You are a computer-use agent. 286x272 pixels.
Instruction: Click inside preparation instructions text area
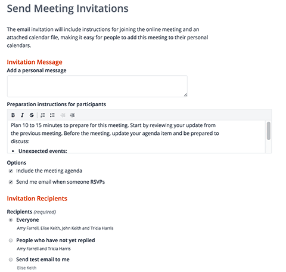136,137
